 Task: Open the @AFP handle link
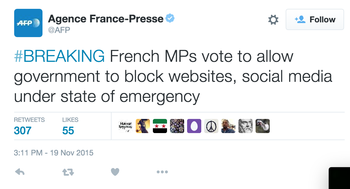(x=59, y=30)
